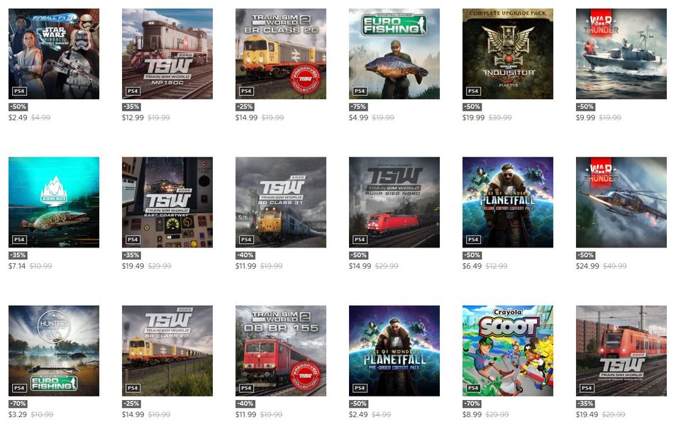Open the Inquisitor Complete Upgrade Pack tile
This screenshot has height=427, width=681.
coord(508,54)
